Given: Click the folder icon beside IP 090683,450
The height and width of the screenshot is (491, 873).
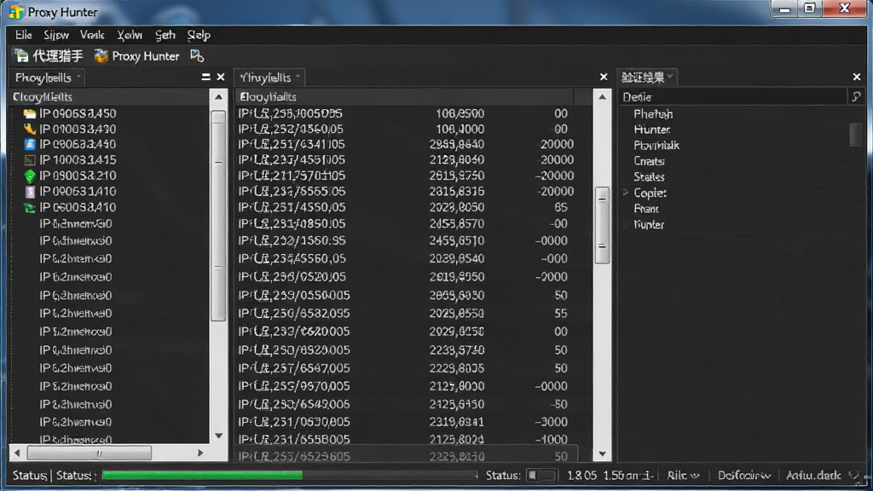Looking at the screenshot, I should tap(30, 113).
